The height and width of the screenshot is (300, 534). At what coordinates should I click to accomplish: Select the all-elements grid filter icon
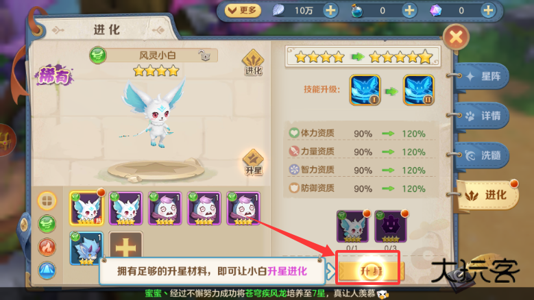(x=47, y=201)
